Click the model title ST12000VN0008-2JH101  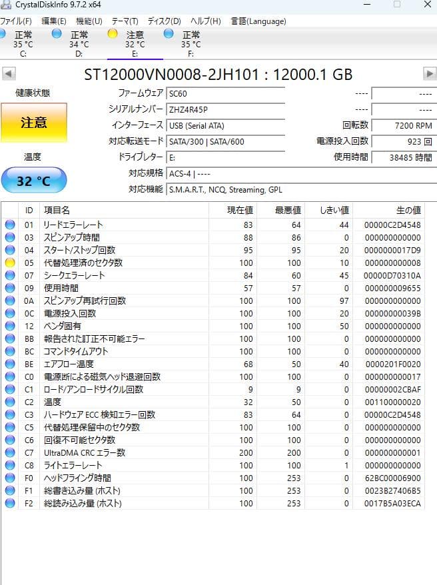[x=171, y=75]
